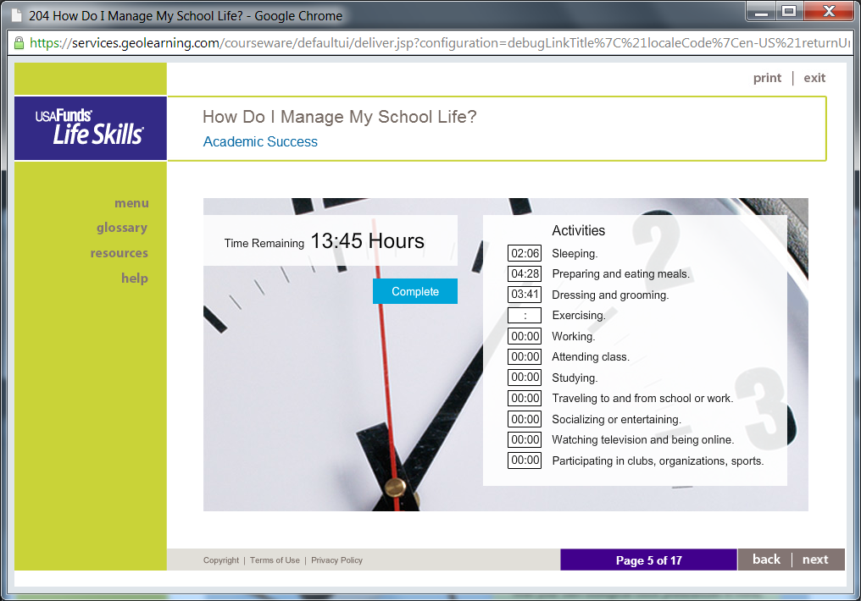Open the help link in sidebar
861x601 pixels.
pyautogui.click(x=135, y=278)
